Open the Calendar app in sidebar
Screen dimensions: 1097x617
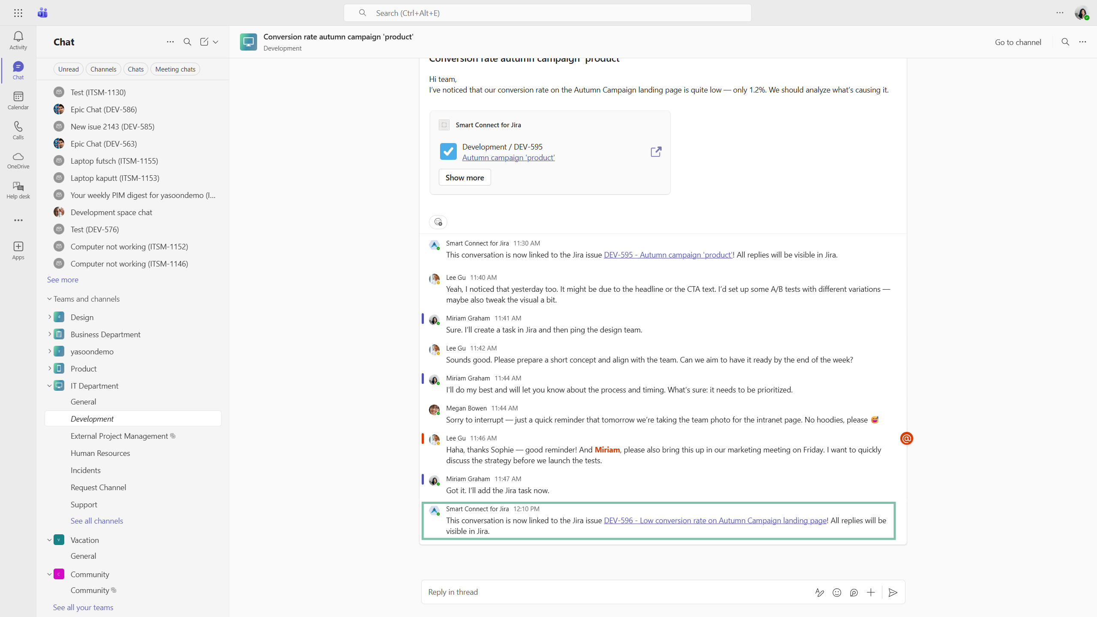(x=18, y=97)
